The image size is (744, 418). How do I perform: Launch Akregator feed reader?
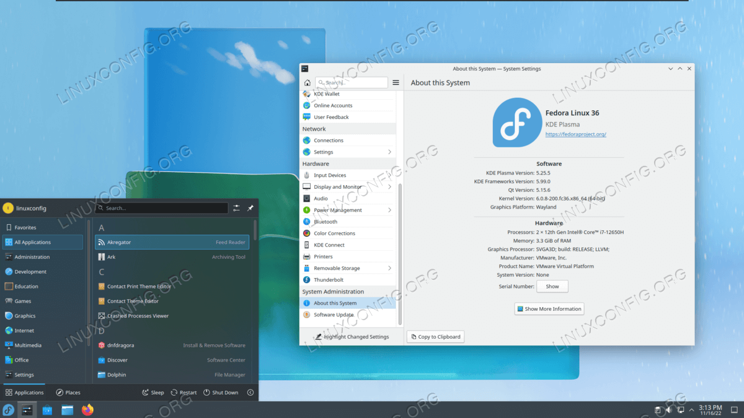(172, 242)
